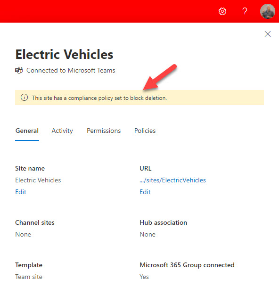279x295 pixels.
Task: Edit the site name
Action: click(21, 192)
